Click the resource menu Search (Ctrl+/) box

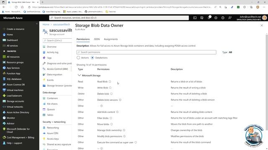(57, 40)
